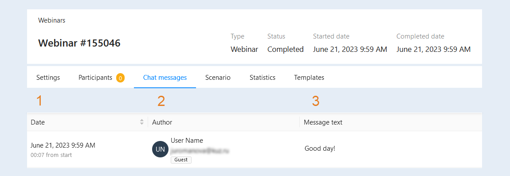Screen dimensions: 510x176
Task: Switch to the Participants tab
Action: (x=95, y=78)
